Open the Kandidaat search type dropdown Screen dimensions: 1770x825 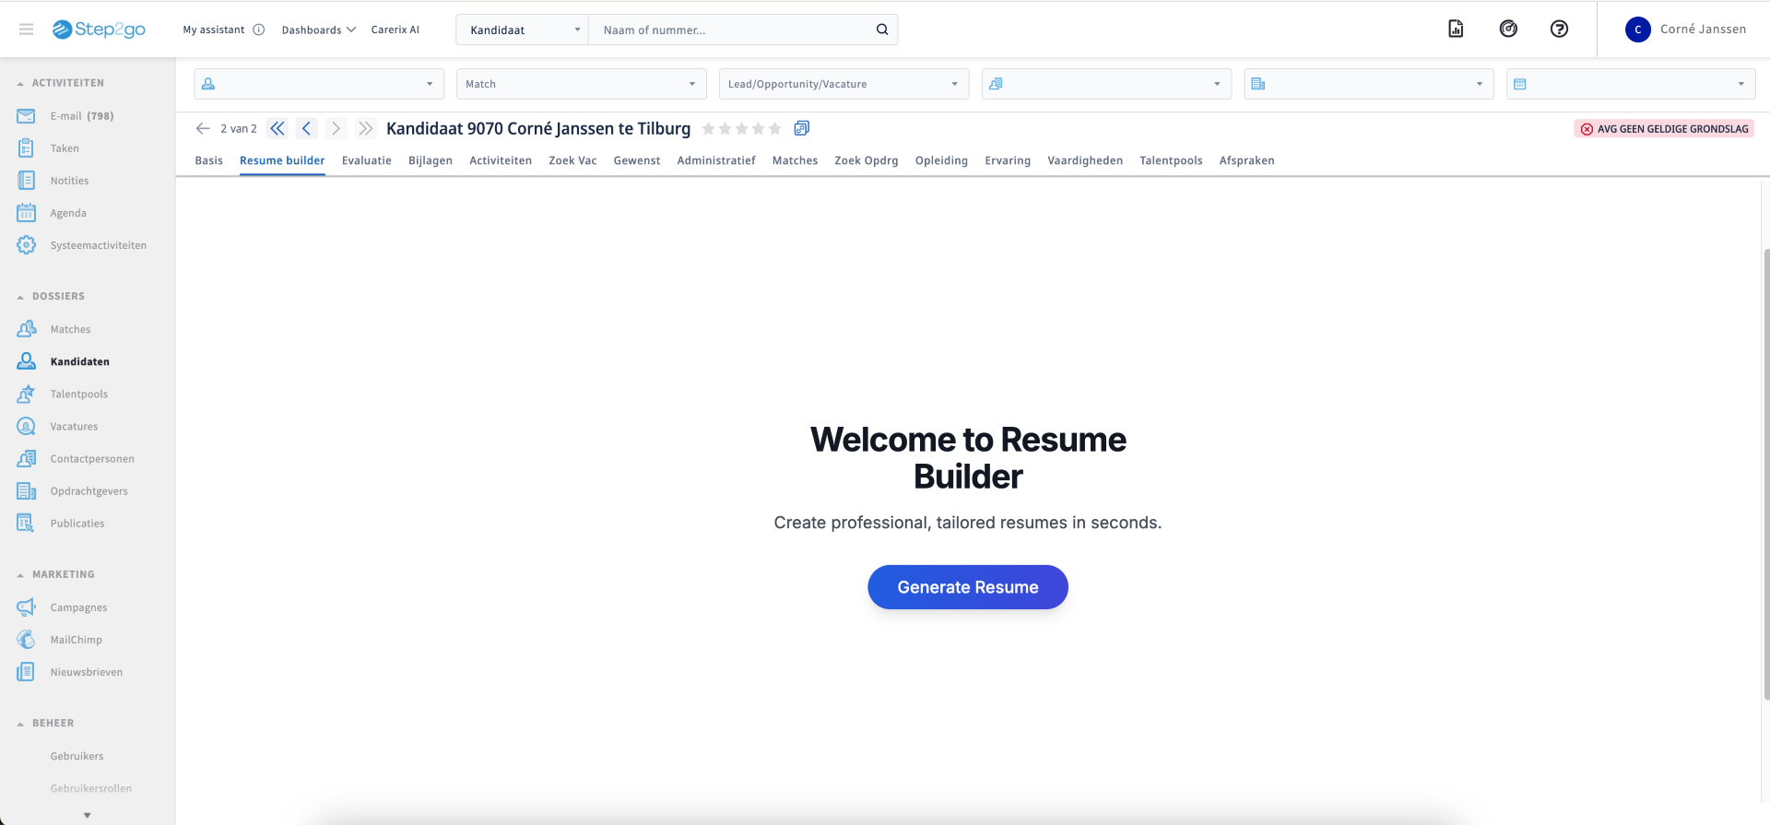click(523, 30)
